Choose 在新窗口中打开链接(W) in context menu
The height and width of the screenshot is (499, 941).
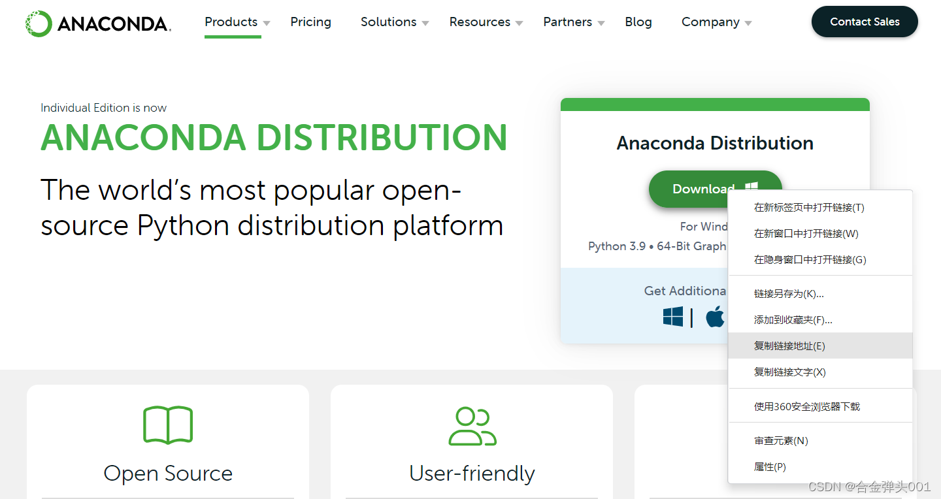(820, 233)
